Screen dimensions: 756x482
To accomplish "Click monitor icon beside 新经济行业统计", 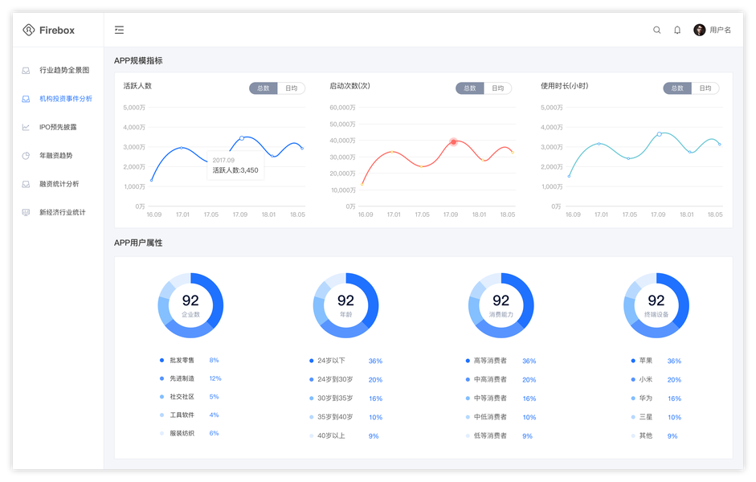I will (x=26, y=213).
